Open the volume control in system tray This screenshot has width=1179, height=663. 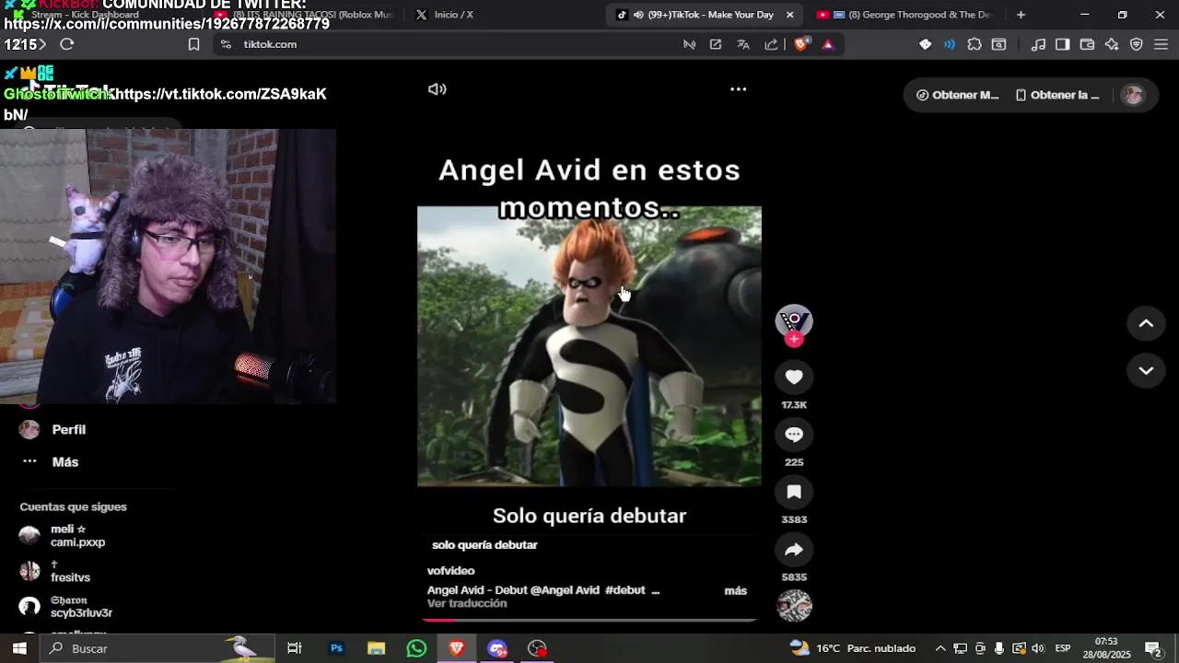(x=1038, y=648)
